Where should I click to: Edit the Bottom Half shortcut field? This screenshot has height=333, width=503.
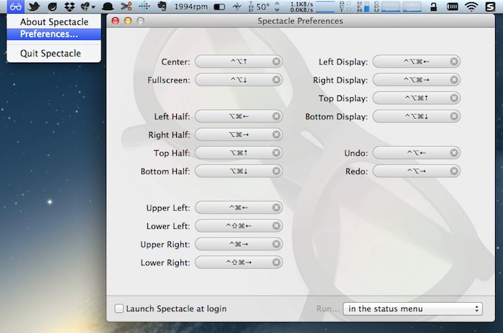click(239, 171)
